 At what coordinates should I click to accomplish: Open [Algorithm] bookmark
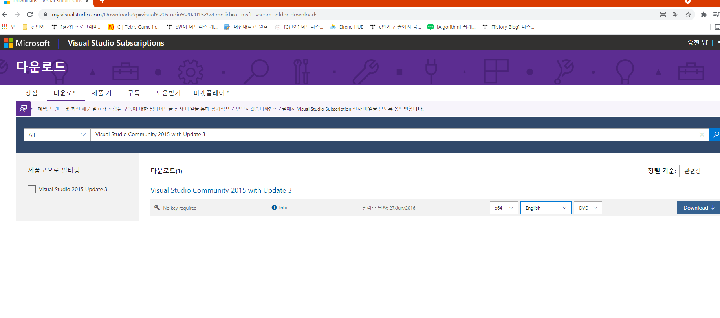point(452,27)
